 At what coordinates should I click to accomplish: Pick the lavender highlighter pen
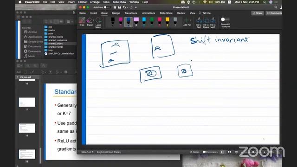[136, 21]
